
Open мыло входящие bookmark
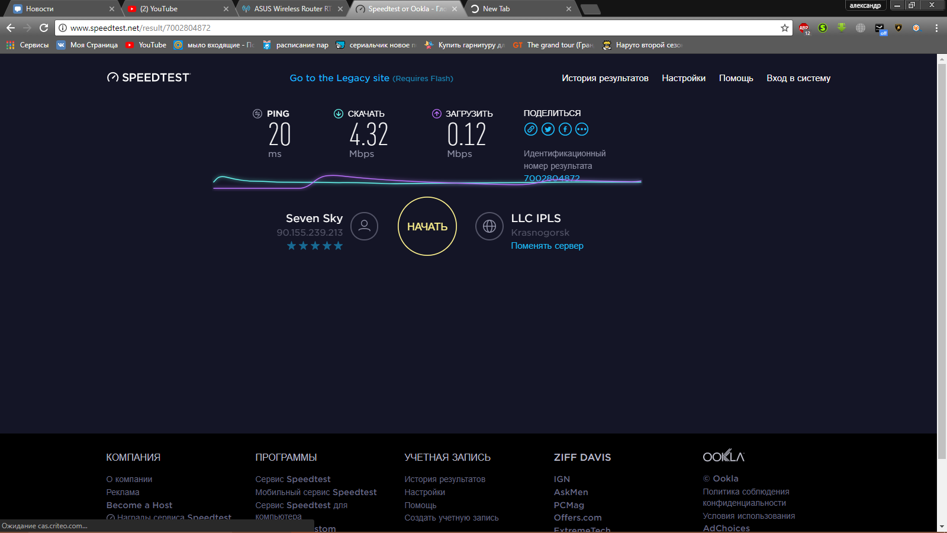pyautogui.click(x=214, y=45)
